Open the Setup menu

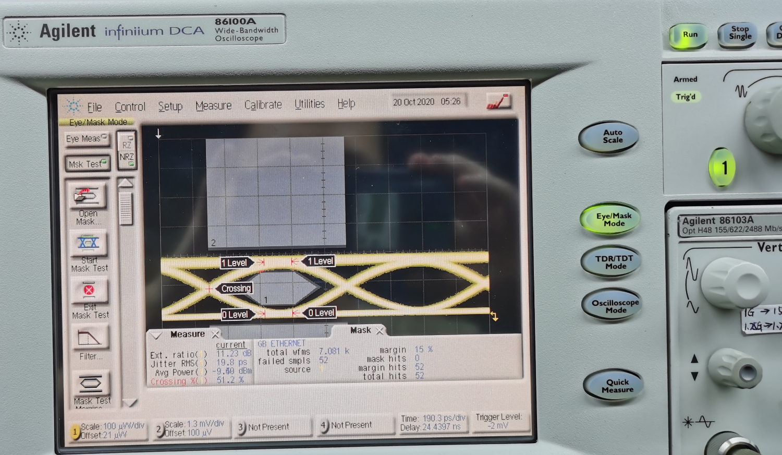point(170,106)
